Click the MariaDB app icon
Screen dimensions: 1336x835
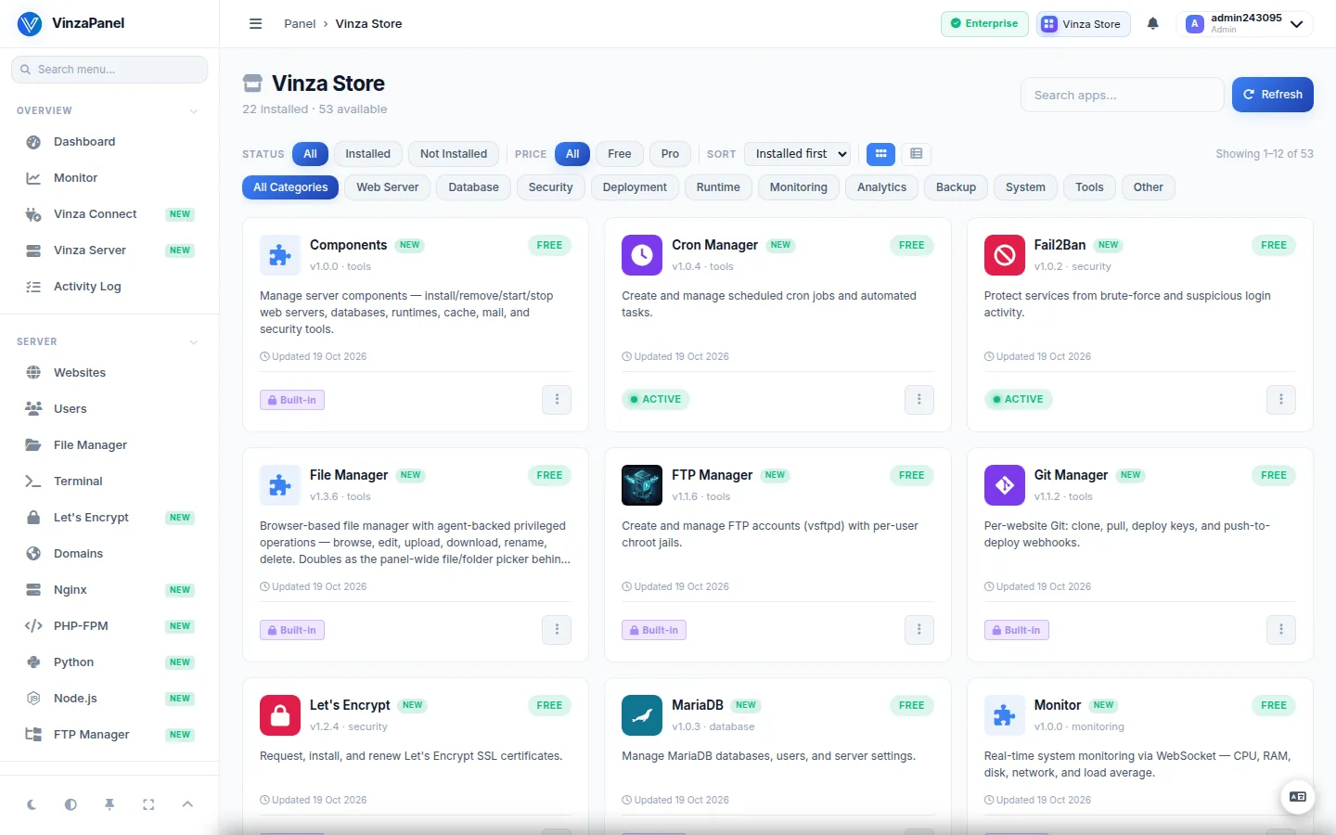click(642, 715)
